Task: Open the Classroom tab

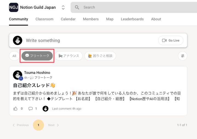Action: point(44,19)
